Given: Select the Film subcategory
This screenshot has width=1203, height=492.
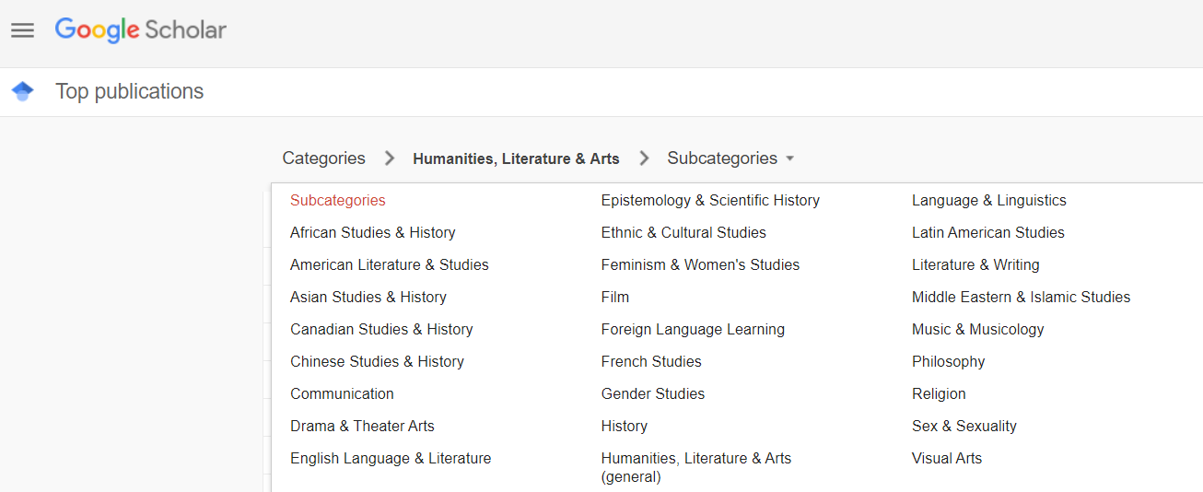Looking at the screenshot, I should tap(615, 297).
